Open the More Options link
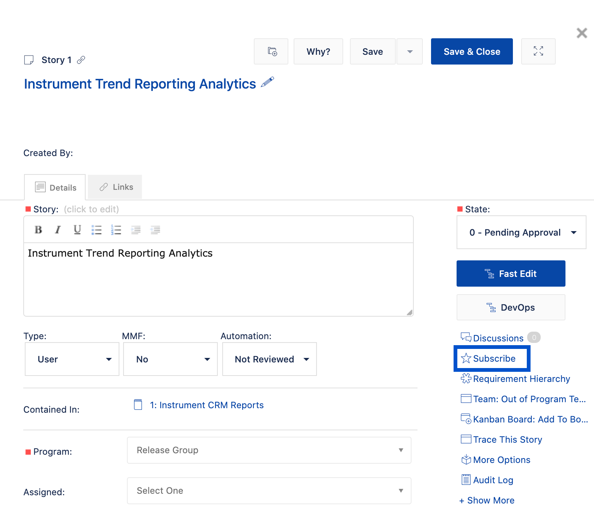594x517 pixels. tap(502, 460)
